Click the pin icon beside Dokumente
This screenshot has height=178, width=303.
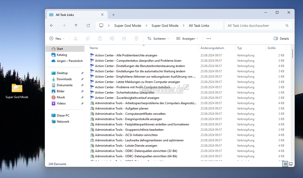tap(82, 85)
